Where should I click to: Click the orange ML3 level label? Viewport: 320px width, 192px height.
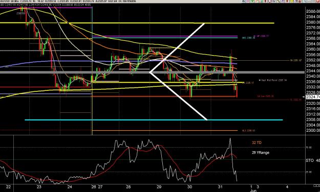click(248, 131)
